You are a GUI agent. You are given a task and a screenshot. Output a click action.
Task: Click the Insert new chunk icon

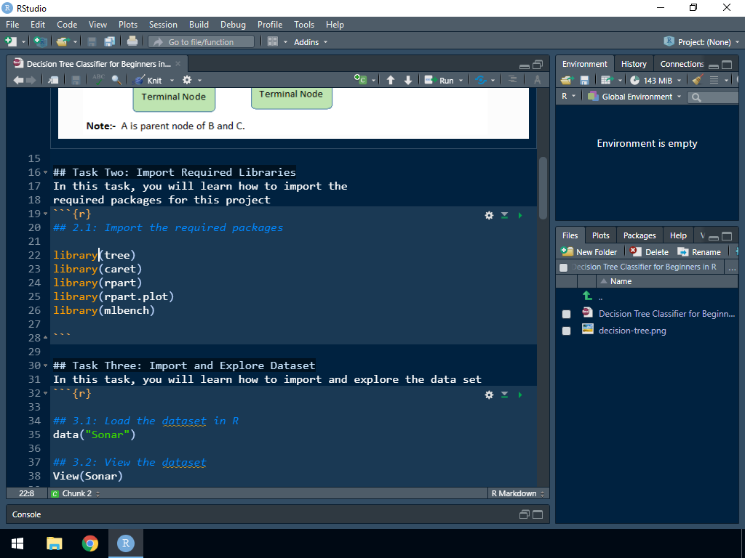point(361,80)
